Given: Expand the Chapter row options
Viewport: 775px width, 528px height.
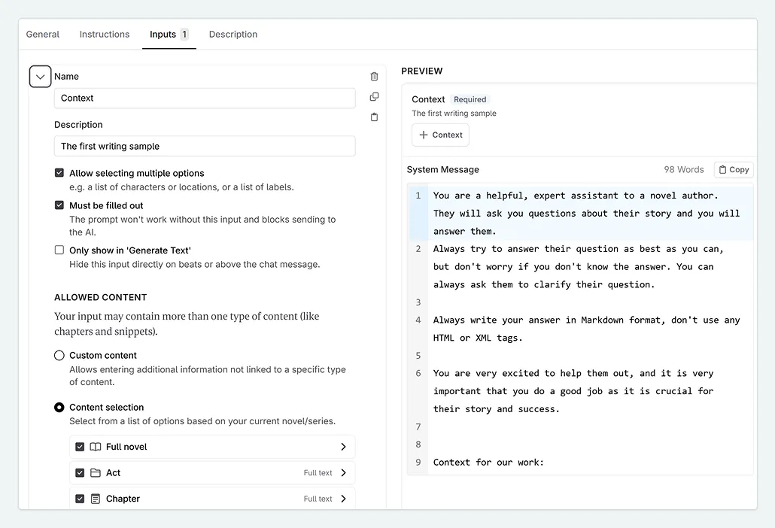Looking at the screenshot, I should (x=344, y=499).
